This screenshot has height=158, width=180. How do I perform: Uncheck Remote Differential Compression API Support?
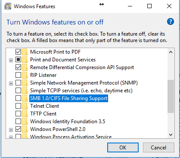pos(18,67)
